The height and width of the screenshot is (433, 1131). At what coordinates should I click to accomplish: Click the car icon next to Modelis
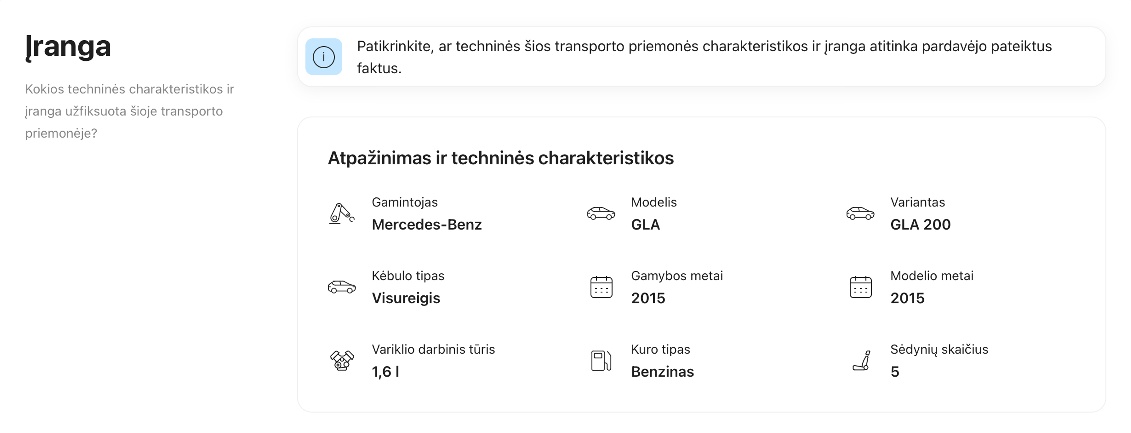point(601,214)
